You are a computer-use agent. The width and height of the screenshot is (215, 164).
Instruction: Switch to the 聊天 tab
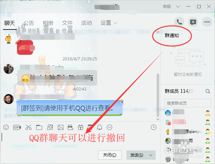click(x=10, y=23)
